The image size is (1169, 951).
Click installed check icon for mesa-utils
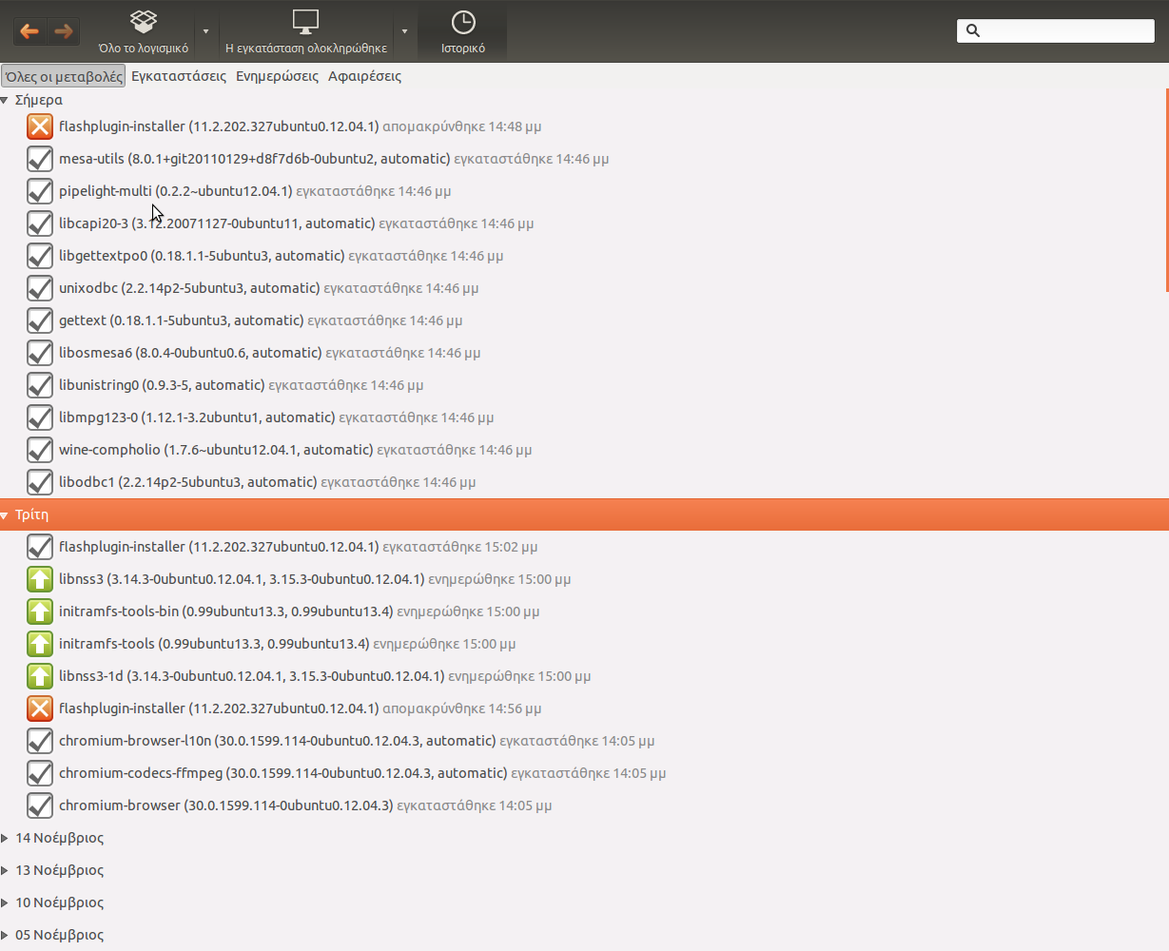[39, 159]
